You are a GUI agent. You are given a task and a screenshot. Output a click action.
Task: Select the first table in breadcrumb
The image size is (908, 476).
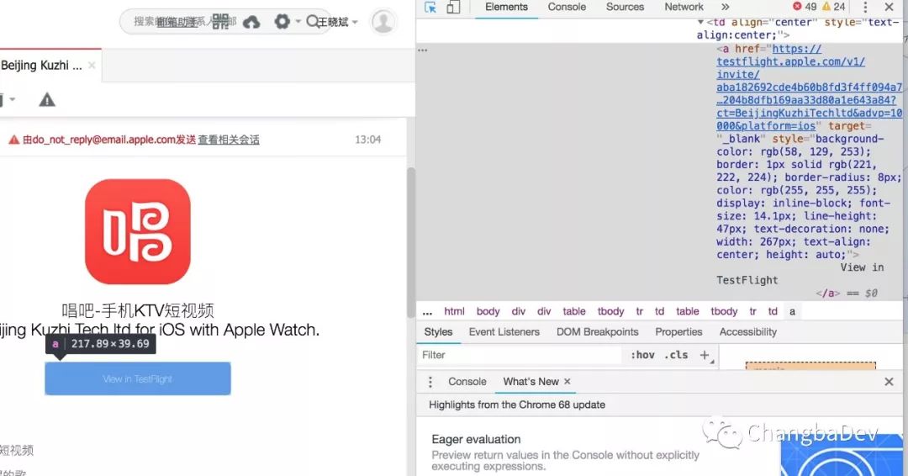574,311
